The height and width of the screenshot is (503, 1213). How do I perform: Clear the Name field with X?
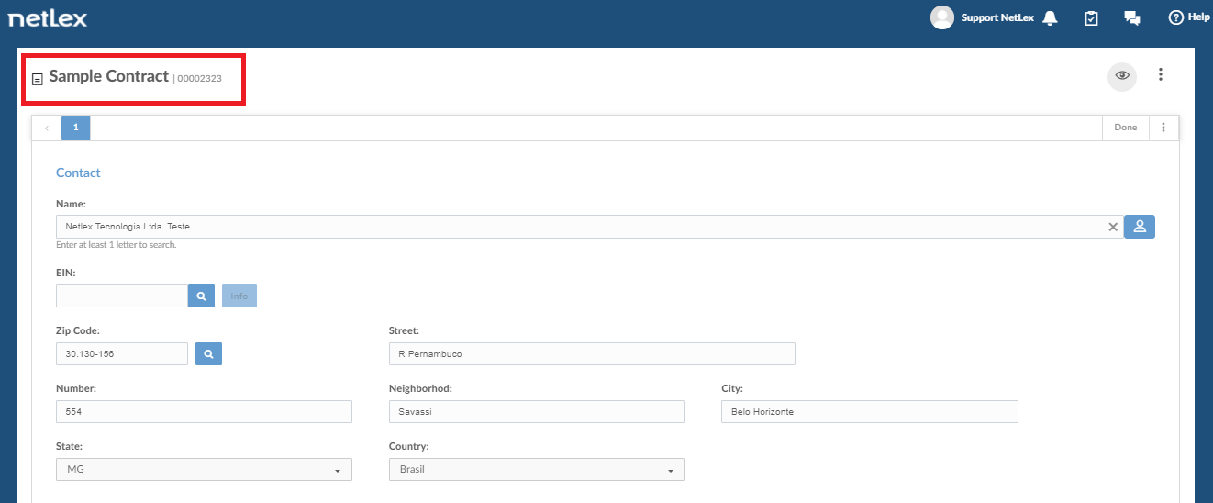click(x=1113, y=227)
